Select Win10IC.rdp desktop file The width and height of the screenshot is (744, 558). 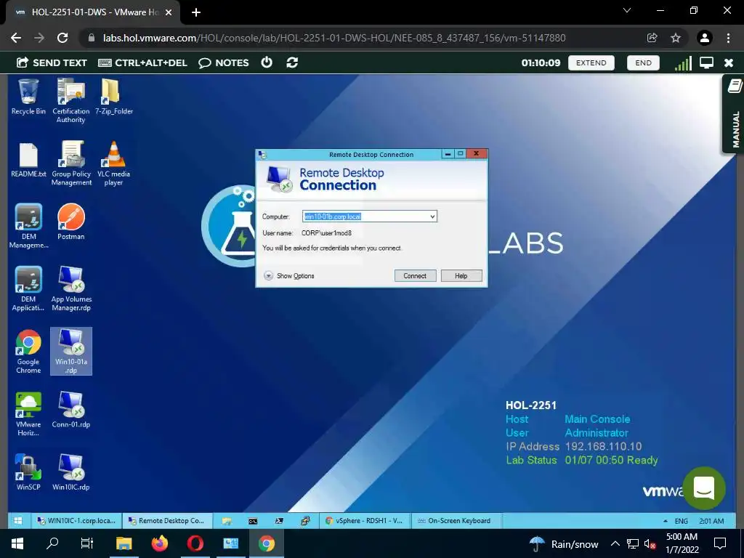pyautogui.click(x=71, y=472)
